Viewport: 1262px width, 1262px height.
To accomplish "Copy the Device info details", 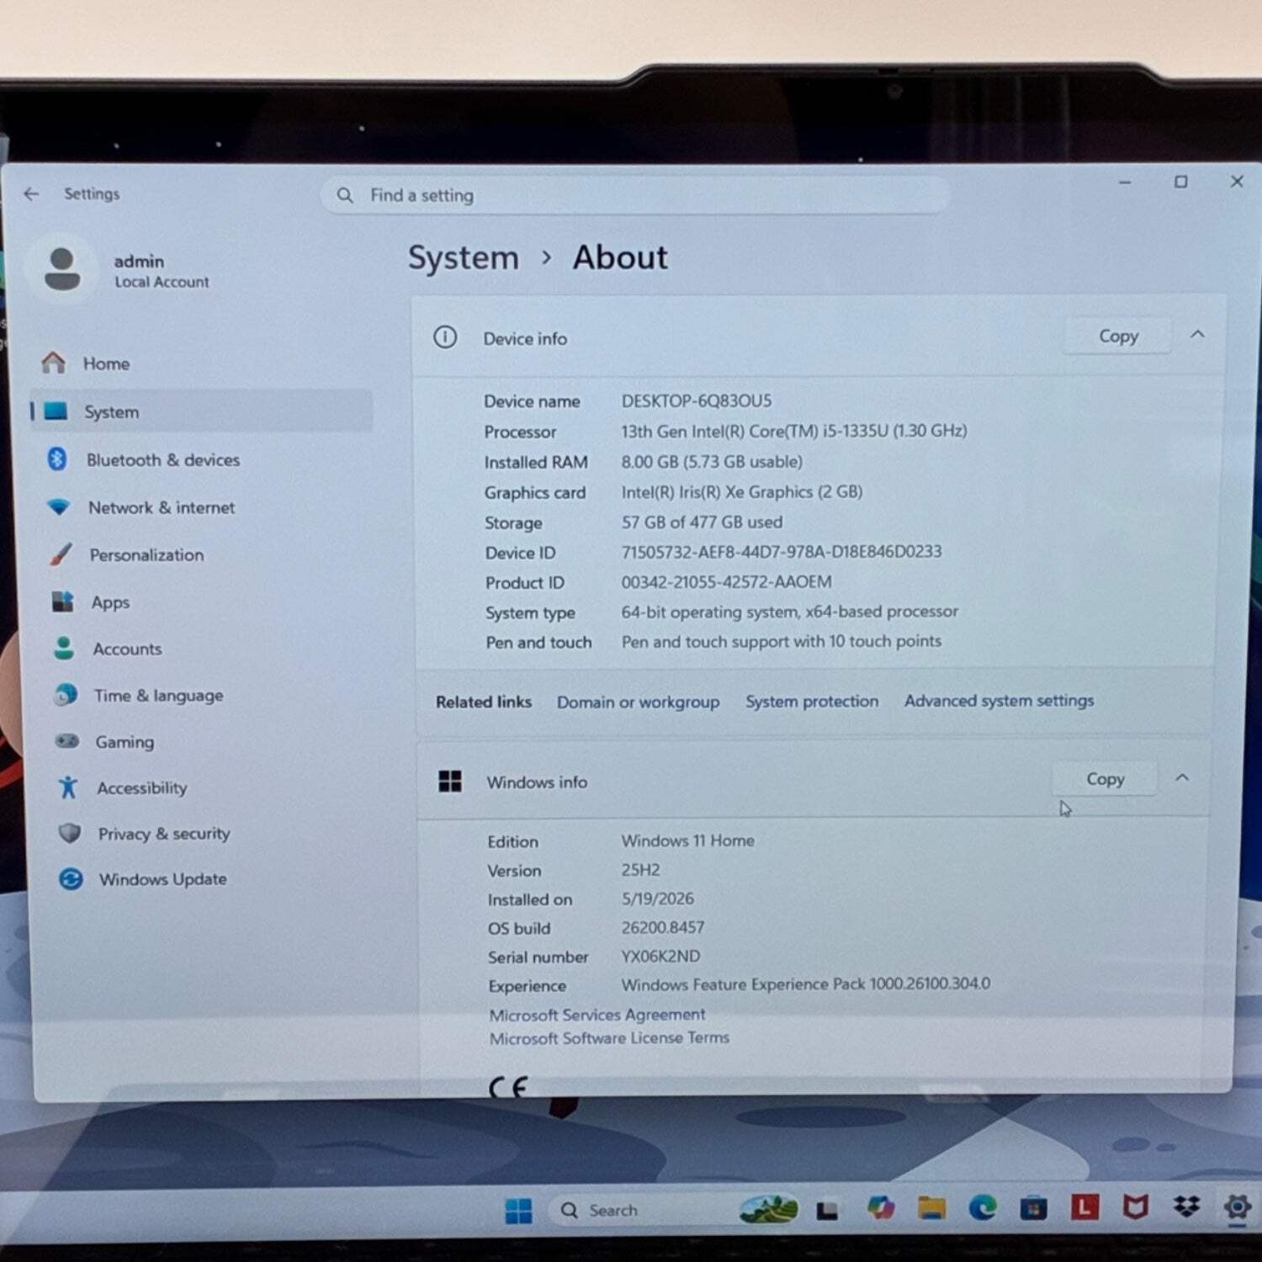I will click(1117, 336).
